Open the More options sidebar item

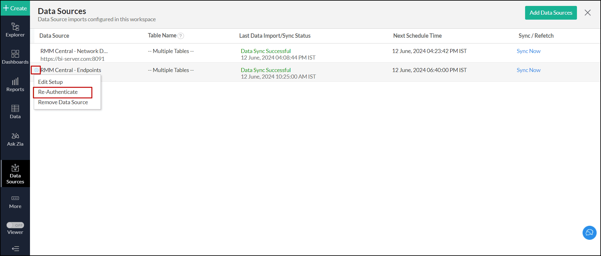pos(15,202)
